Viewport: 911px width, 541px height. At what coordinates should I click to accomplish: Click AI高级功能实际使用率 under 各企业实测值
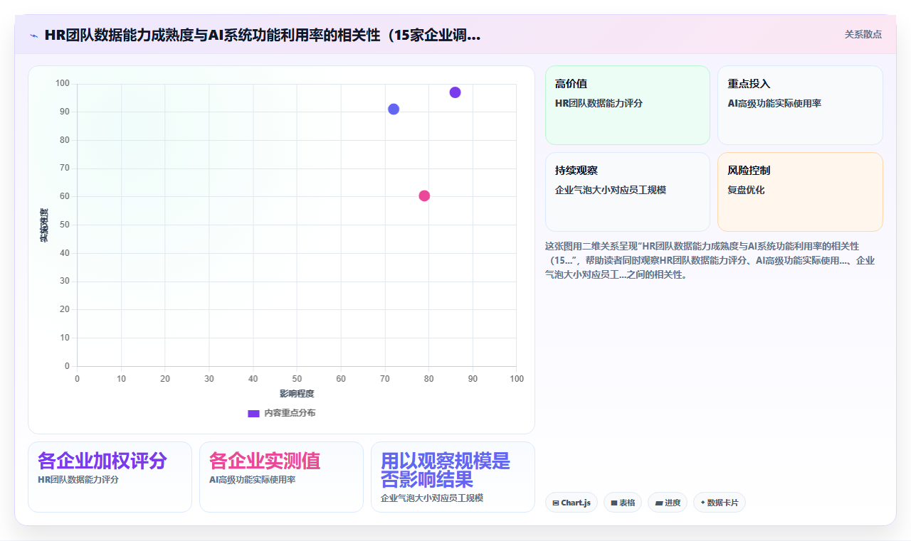[253, 480]
